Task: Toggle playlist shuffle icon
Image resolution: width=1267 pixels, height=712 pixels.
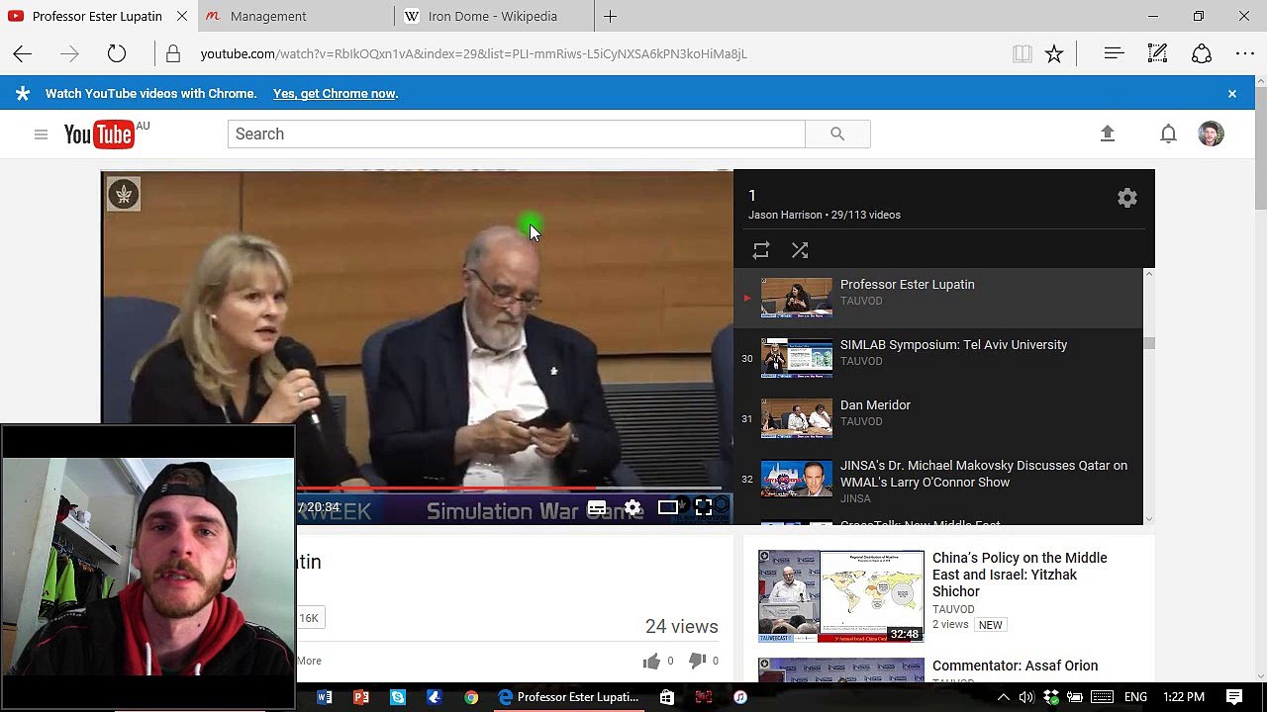Action: pos(800,251)
